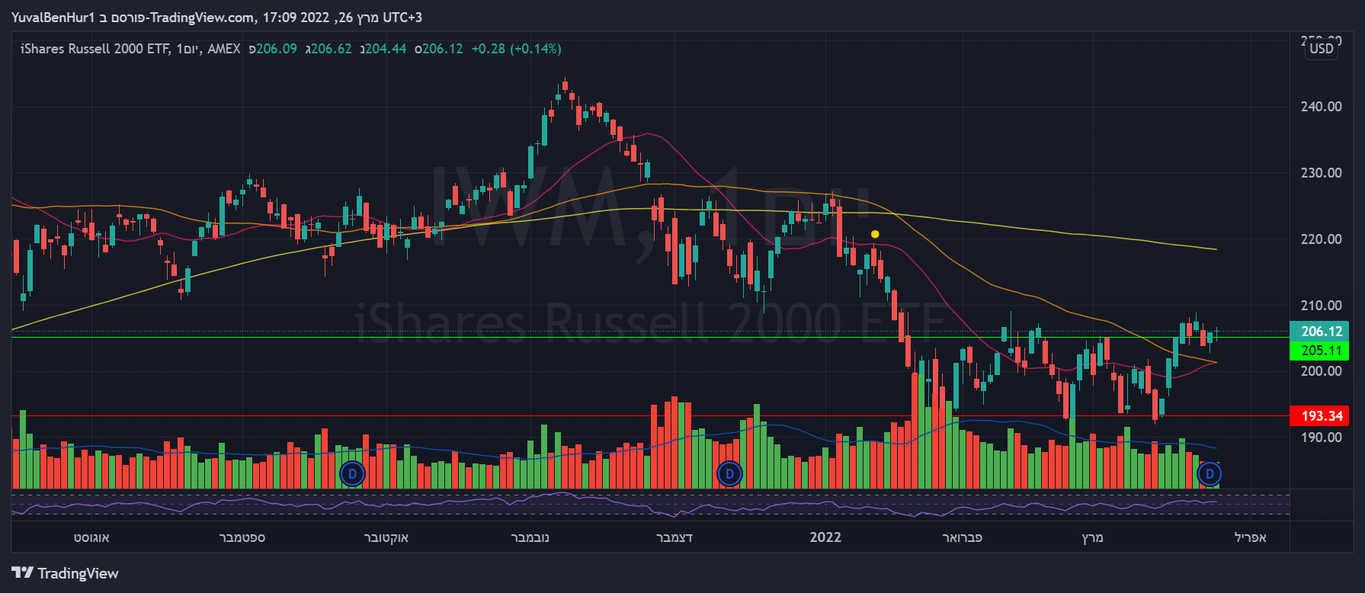Click the 240.00 price axis label
Viewport: 1365px width, 593px height.
point(1322,107)
